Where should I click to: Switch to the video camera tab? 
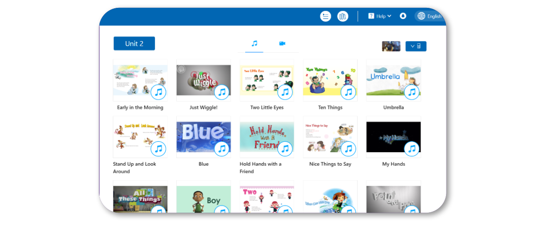coord(282,43)
